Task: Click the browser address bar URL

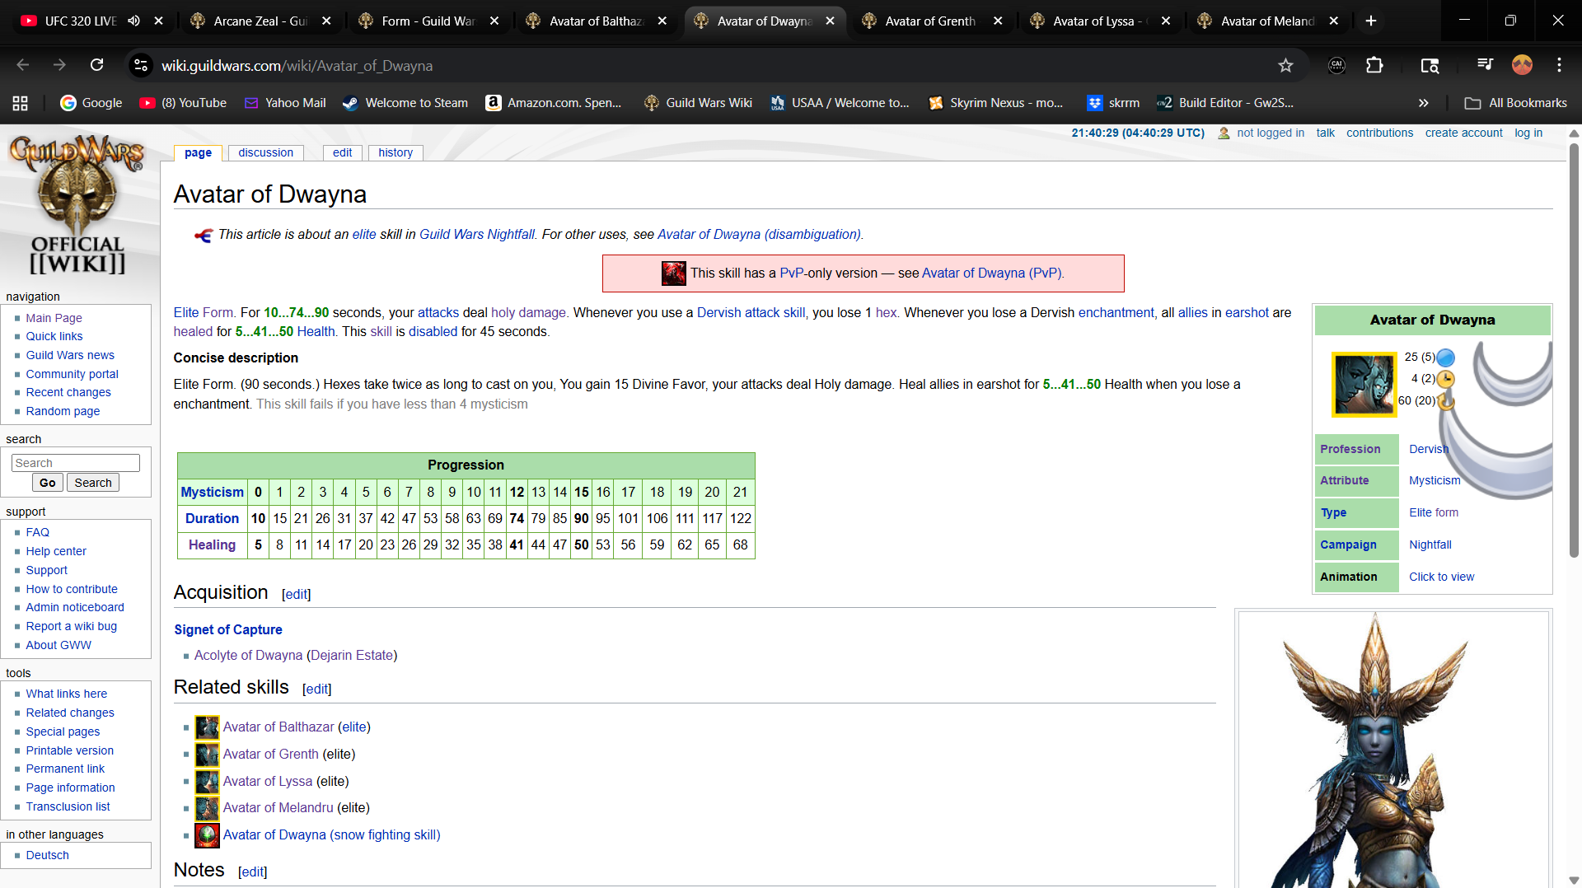Action: coord(297,65)
